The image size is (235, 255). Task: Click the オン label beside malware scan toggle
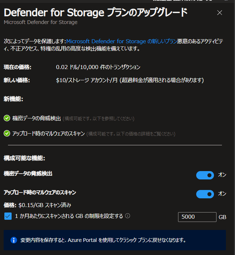pyautogui.click(x=222, y=194)
